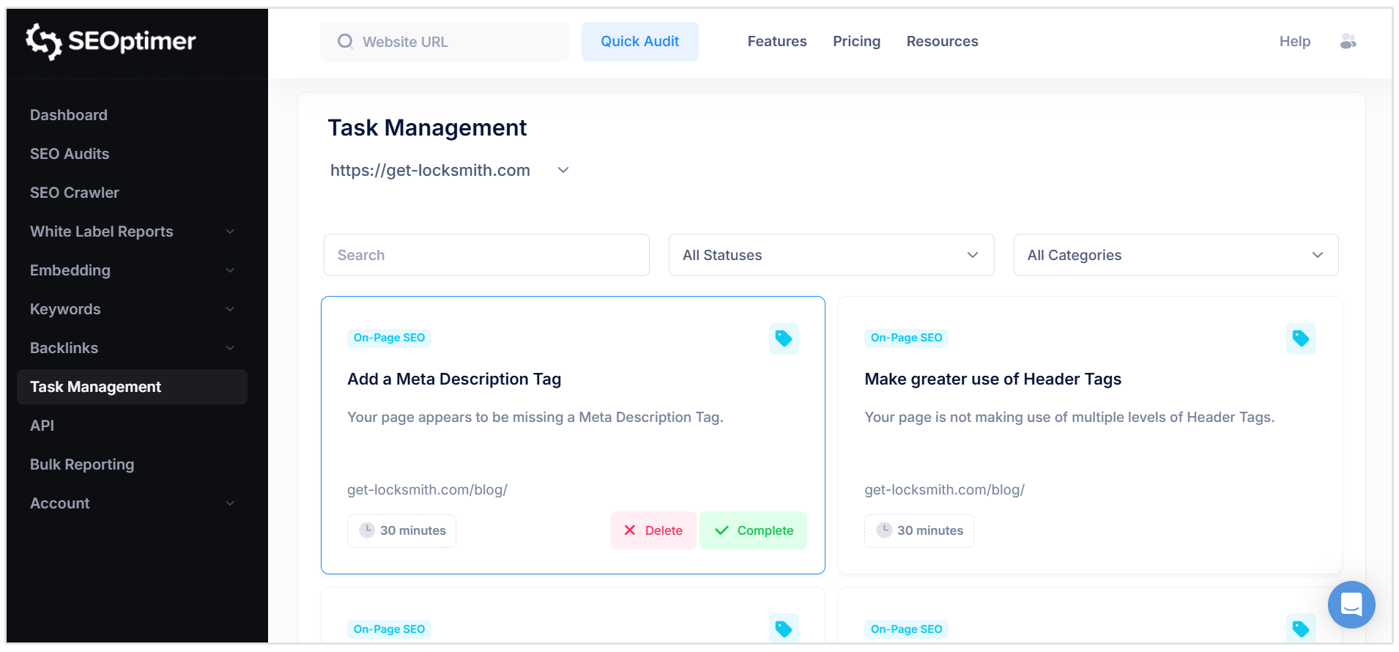Open the chat support bubble

(x=1351, y=604)
